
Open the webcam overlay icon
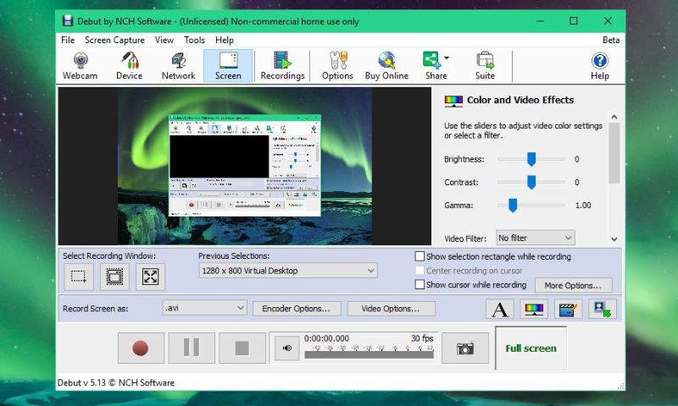tap(603, 309)
